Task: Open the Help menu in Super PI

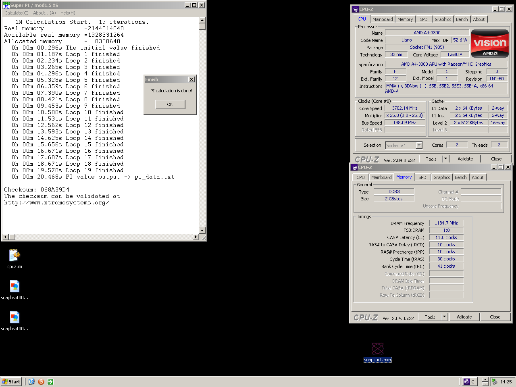Action: 68,13
